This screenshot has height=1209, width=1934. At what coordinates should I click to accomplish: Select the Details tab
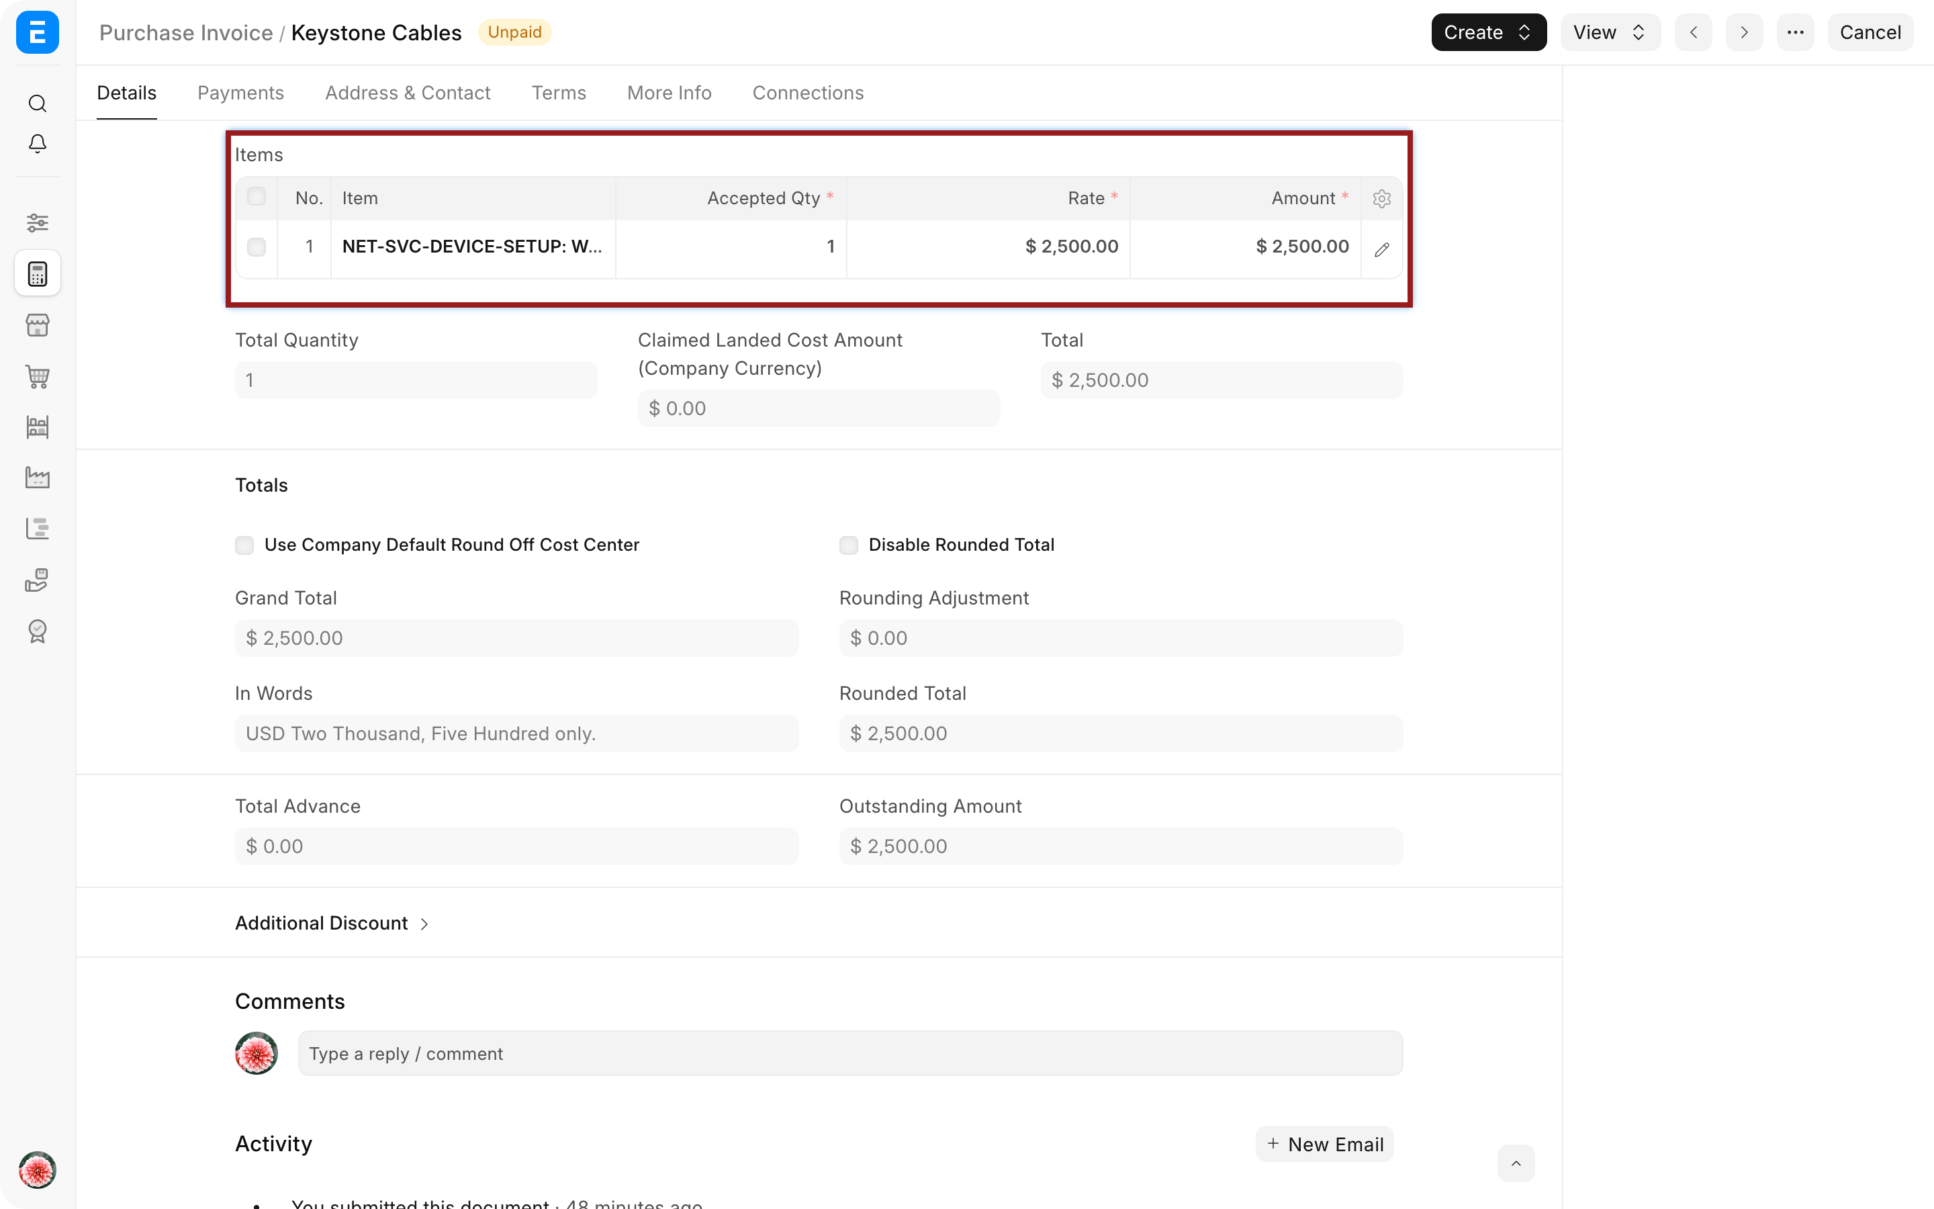[126, 93]
